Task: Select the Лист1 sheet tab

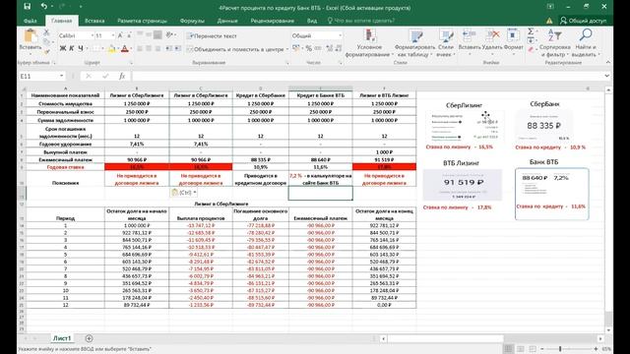Action: [62, 338]
